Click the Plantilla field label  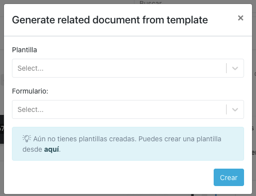tap(24, 50)
